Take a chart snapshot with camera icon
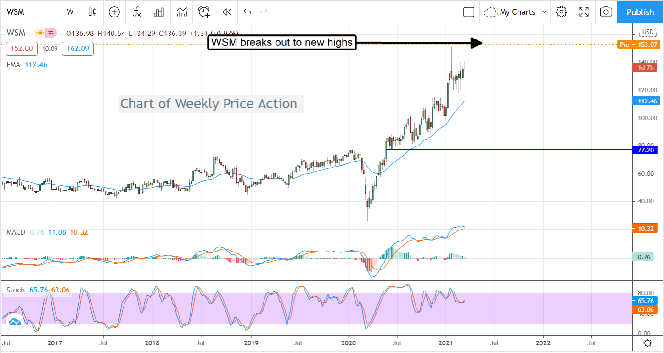 tap(606, 12)
